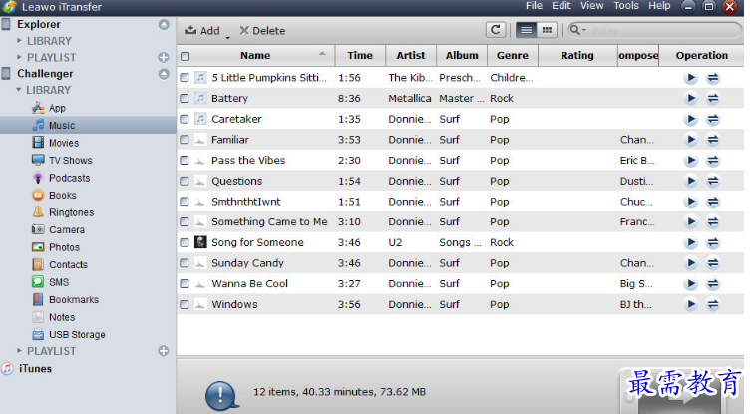Check the Familiar row checkbox
Screen dimensions: 750x414
(x=185, y=140)
